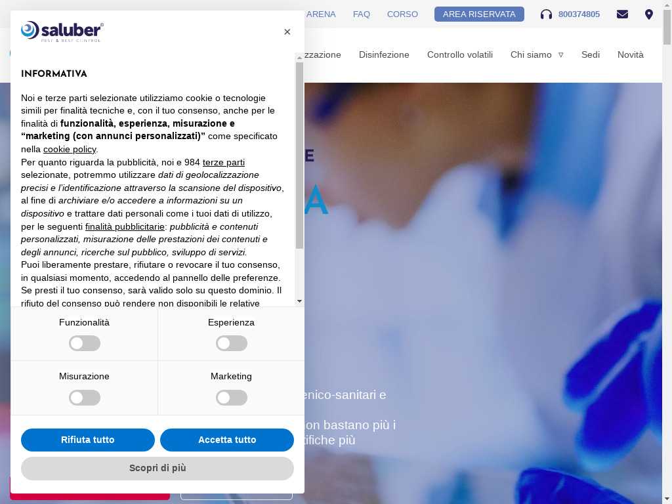
Task: Click scroll-down arrow of cookie text
Action: pyautogui.click(x=299, y=301)
